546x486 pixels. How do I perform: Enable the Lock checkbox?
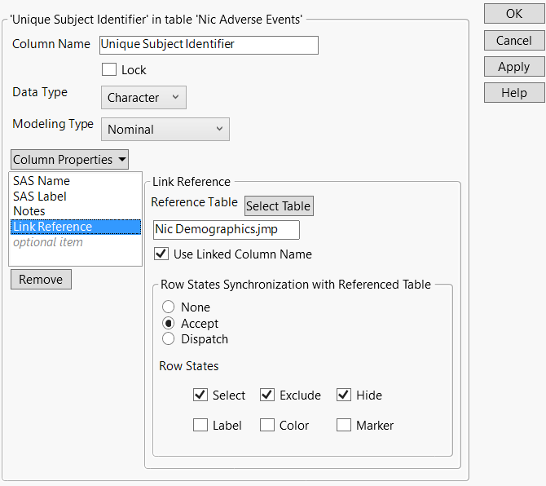point(109,70)
